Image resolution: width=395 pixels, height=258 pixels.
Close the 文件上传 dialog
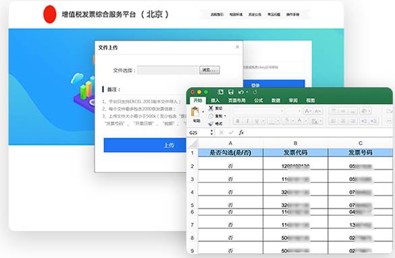click(x=237, y=47)
